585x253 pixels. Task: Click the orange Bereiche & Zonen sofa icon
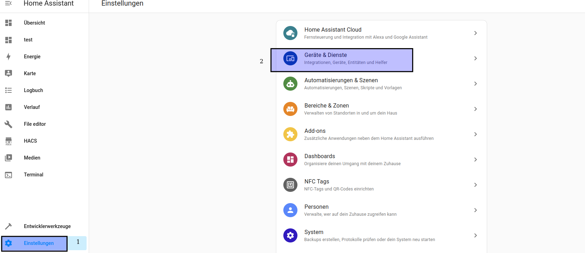pos(290,109)
